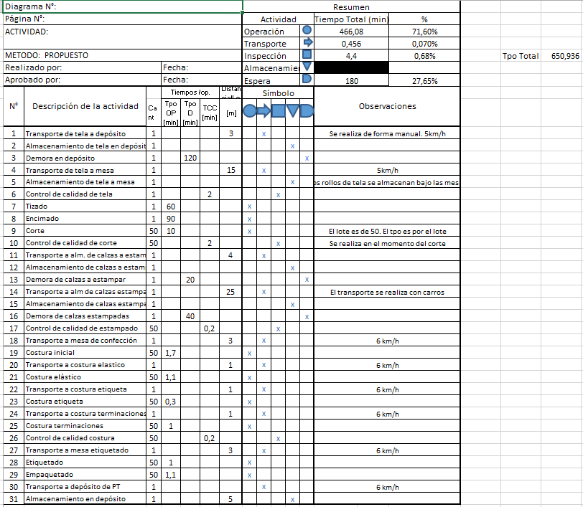Select the Control de calidad costura cell

click(x=85, y=438)
